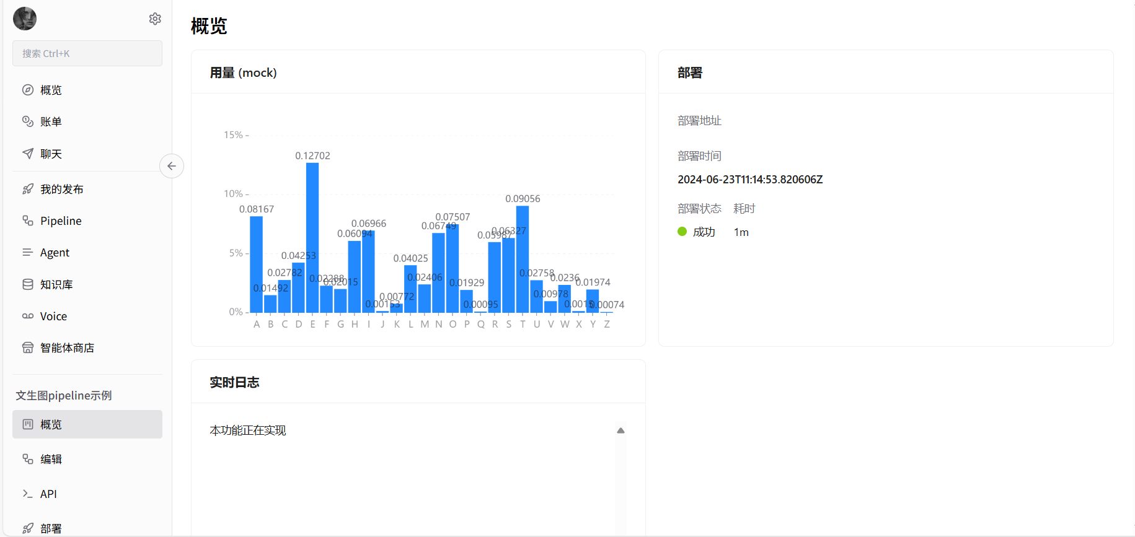Click the tallest bar for letter E
Viewport: 1135px width, 537px height.
(x=312, y=238)
